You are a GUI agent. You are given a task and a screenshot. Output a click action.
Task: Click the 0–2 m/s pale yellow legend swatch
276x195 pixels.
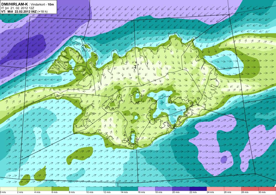point(9,189)
